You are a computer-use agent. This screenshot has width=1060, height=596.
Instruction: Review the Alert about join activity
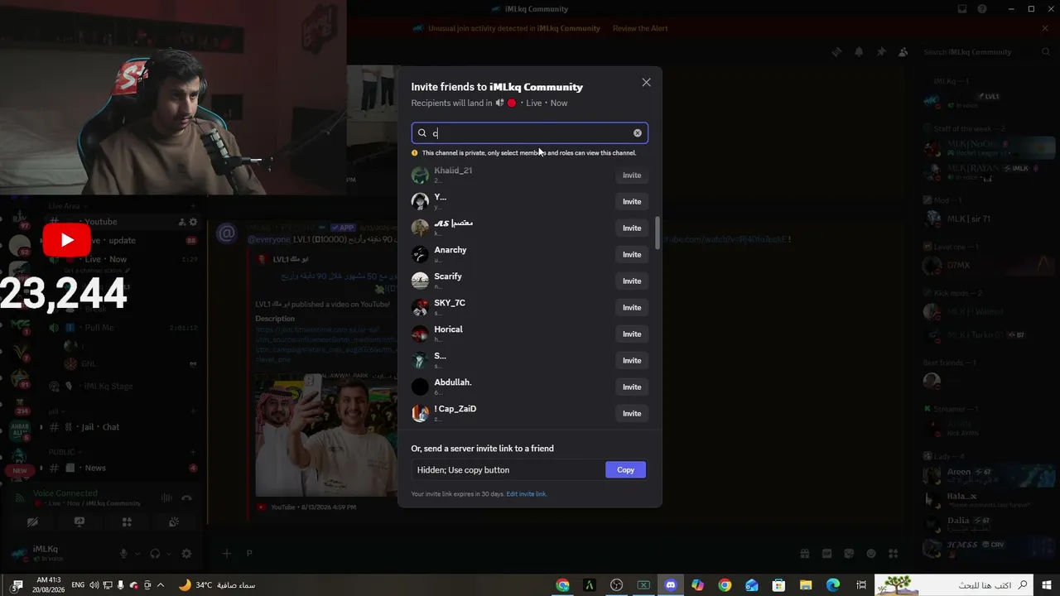tap(640, 28)
